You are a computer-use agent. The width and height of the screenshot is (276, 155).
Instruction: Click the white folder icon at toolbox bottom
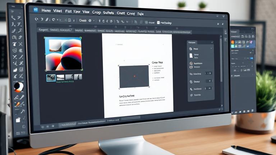point(18,120)
